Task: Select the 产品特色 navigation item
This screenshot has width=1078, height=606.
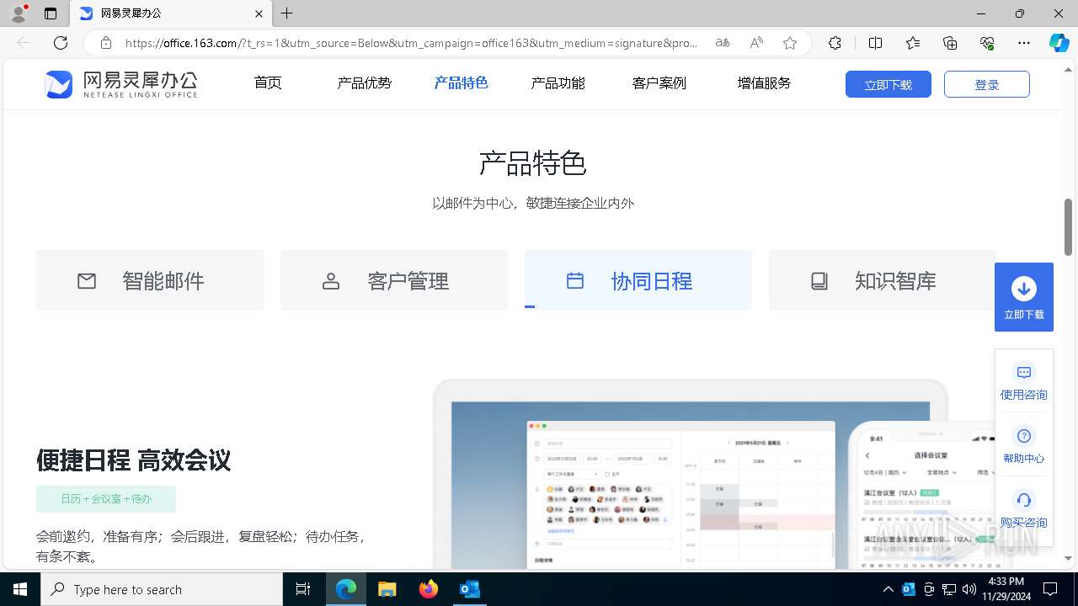Action: (461, 82)
